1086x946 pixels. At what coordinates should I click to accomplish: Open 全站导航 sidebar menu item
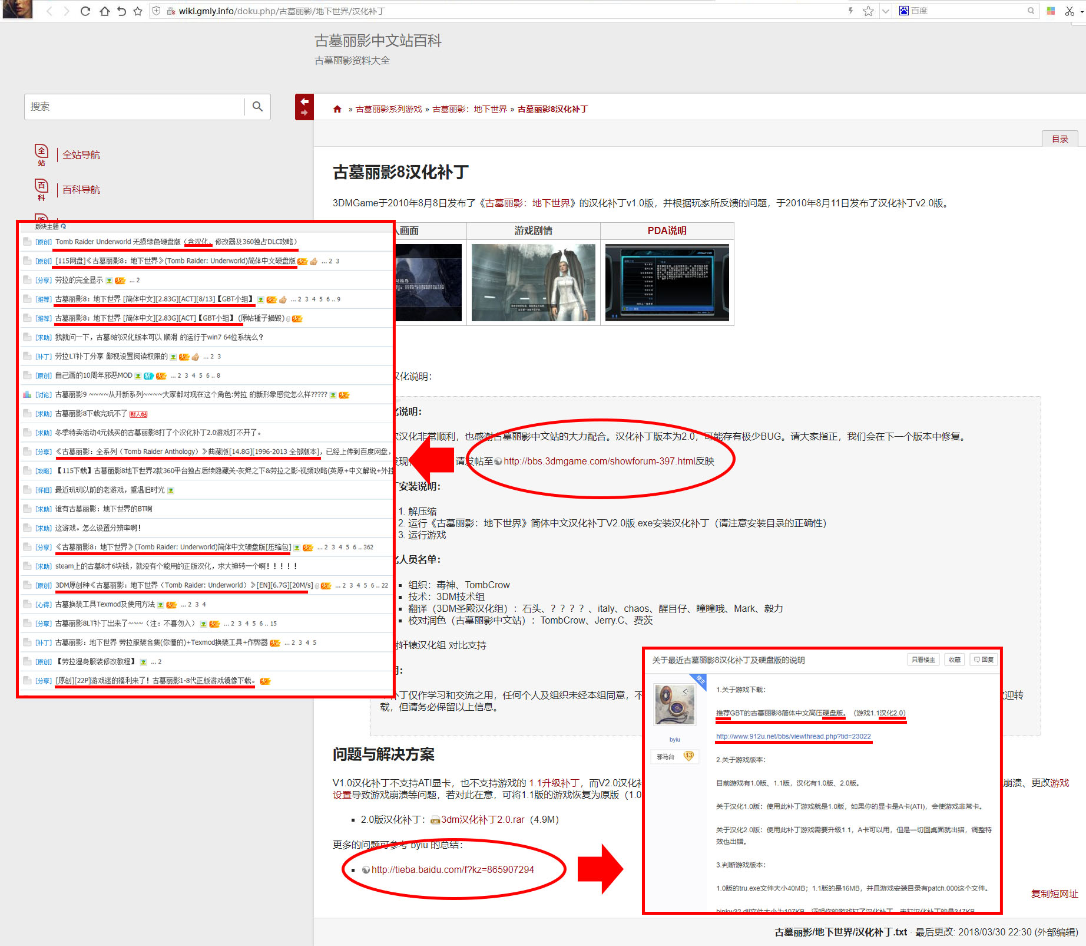click(x=81, y=155)
